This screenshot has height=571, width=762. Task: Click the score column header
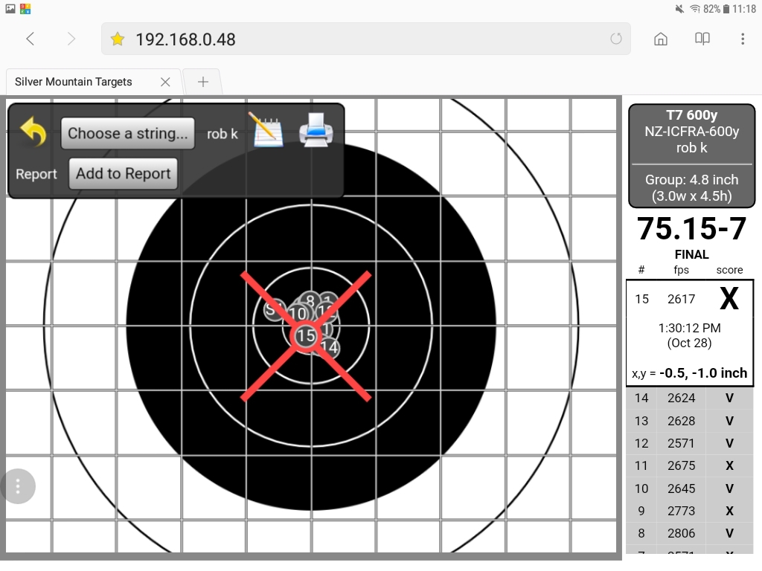729,270
